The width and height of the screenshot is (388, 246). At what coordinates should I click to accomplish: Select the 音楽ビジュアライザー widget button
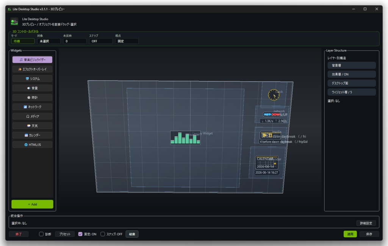point(33,60)
